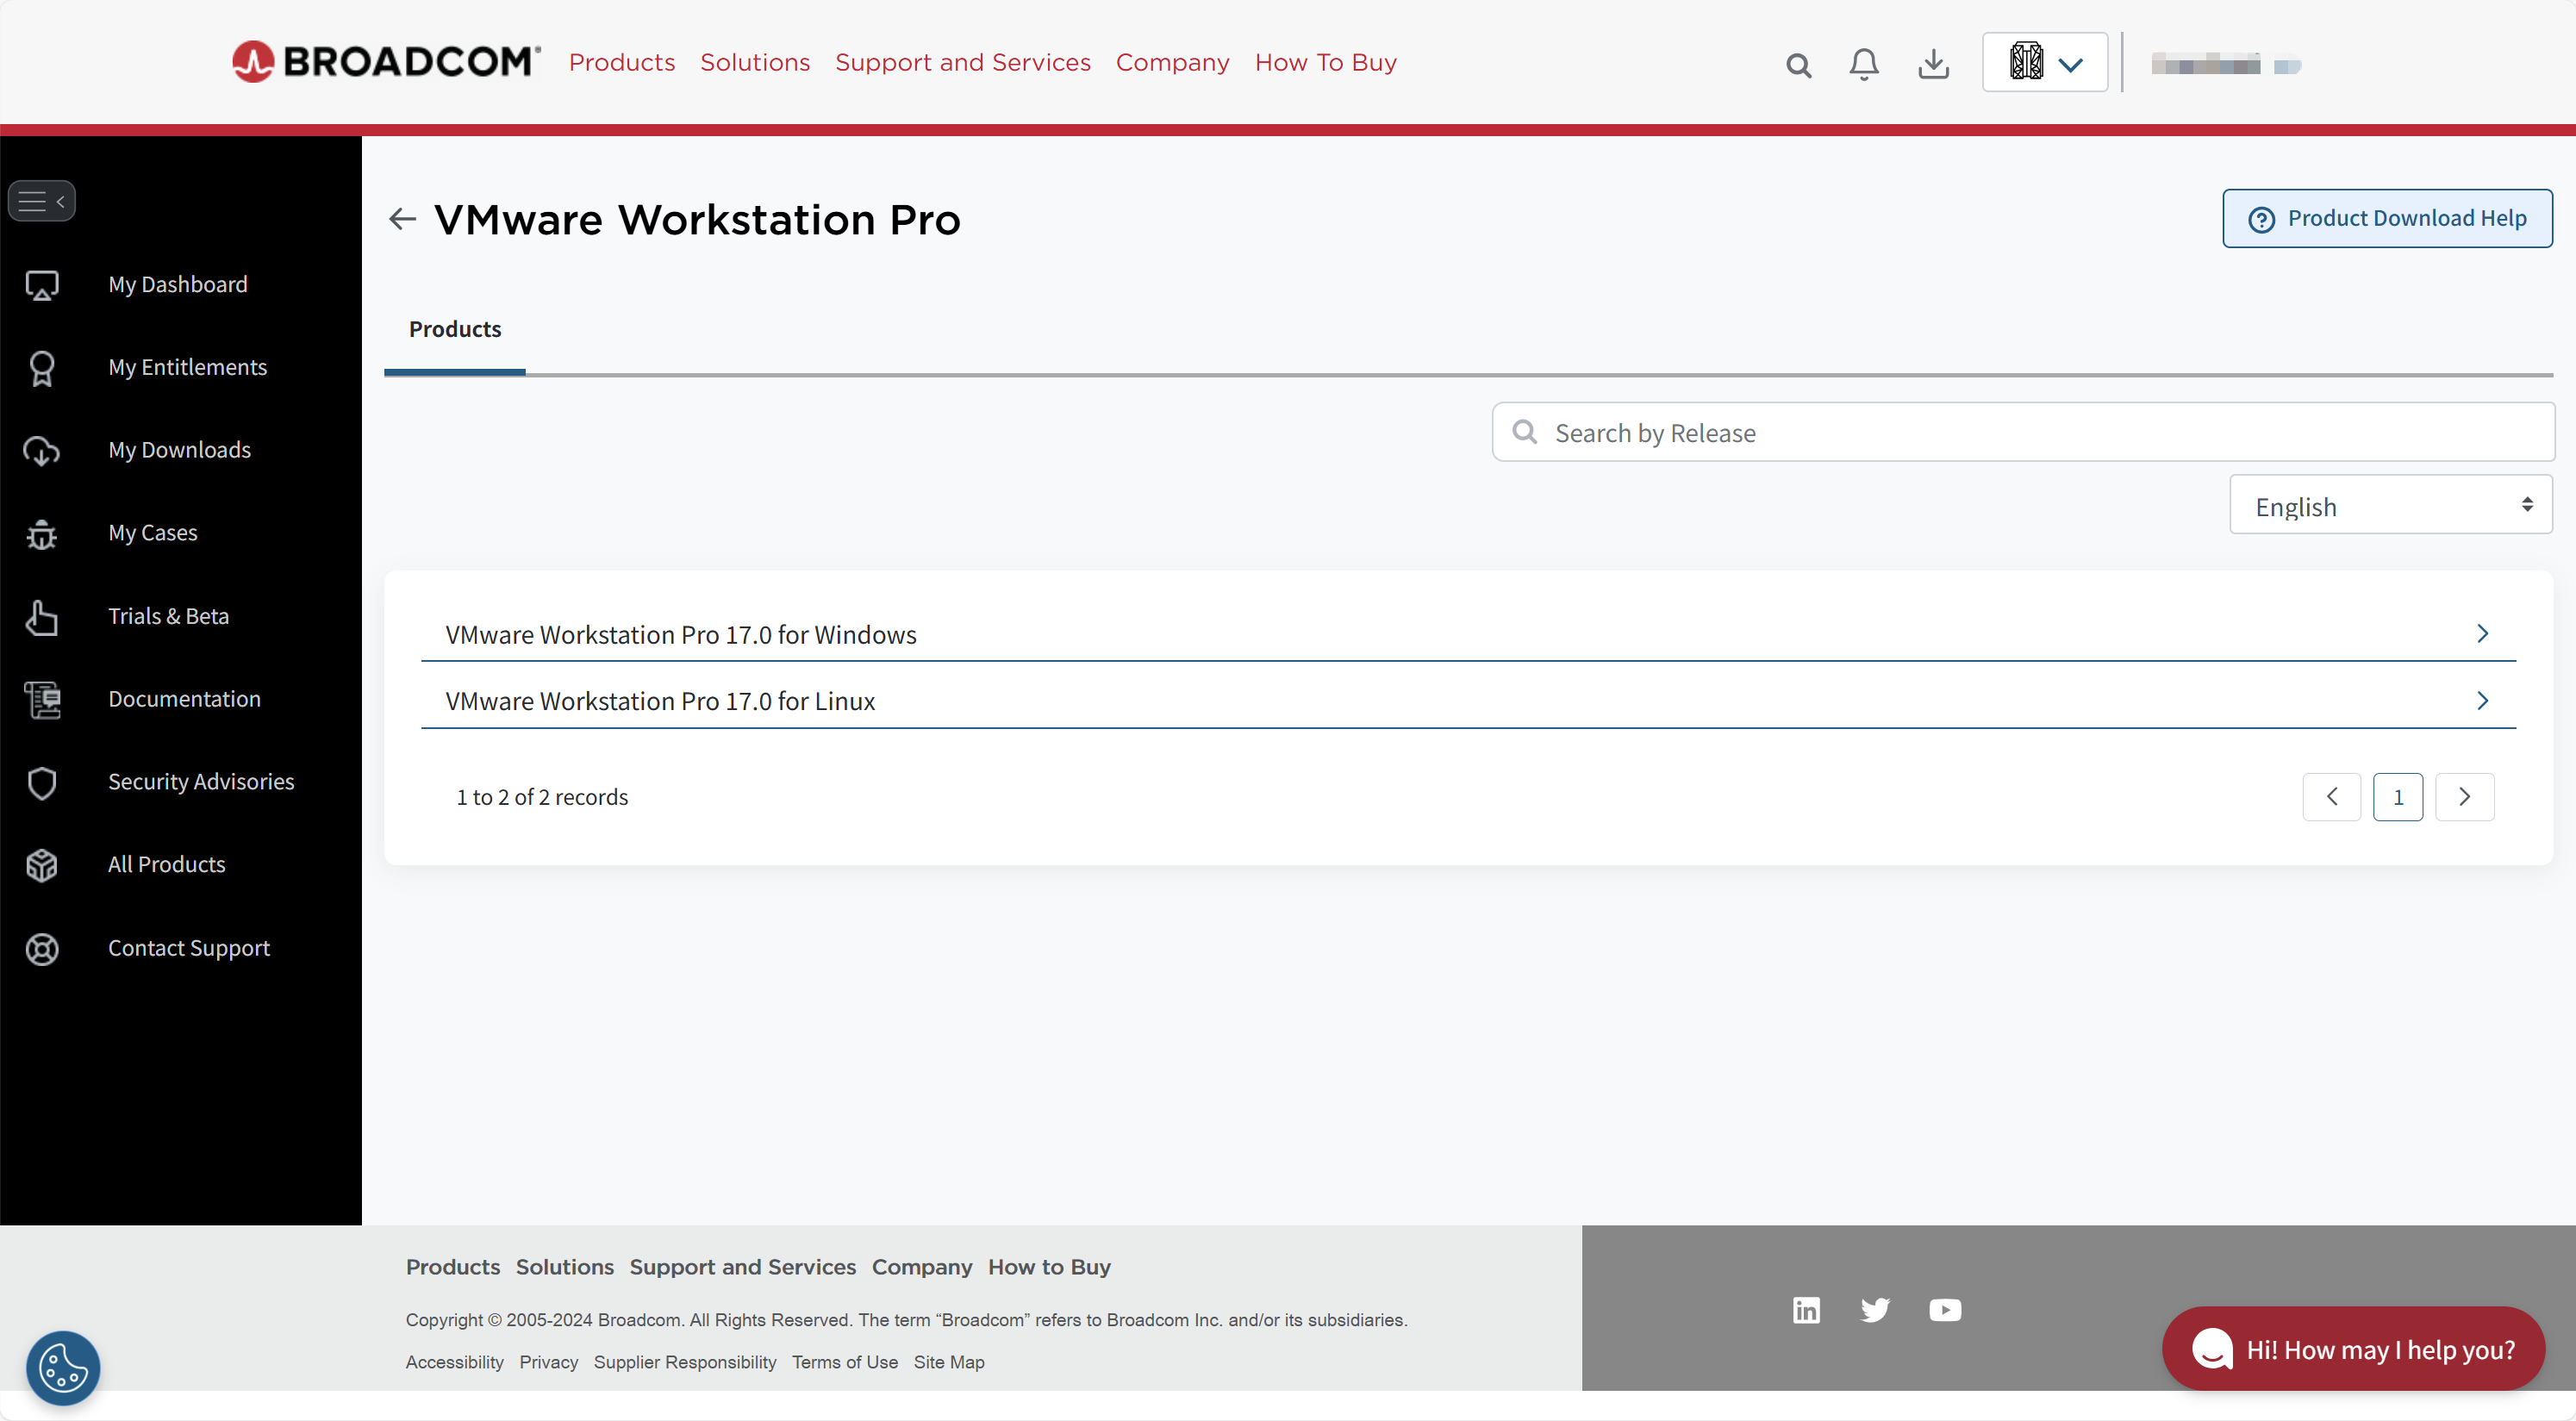The width and height of the screenshot is (2576, 1421).
Task: Click the LinkedIn icon in footer
Action: 1806,1309
